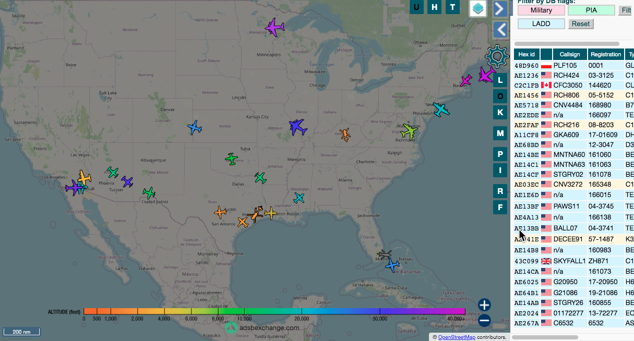Click registration 168980 cell
The width and height of the screenshot is (634, 341).
pyautogui.click(x=606, y=105)
